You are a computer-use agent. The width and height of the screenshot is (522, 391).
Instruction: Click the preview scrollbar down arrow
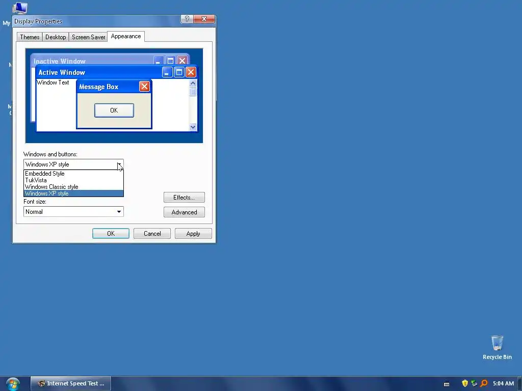click(x=193, y=127)
